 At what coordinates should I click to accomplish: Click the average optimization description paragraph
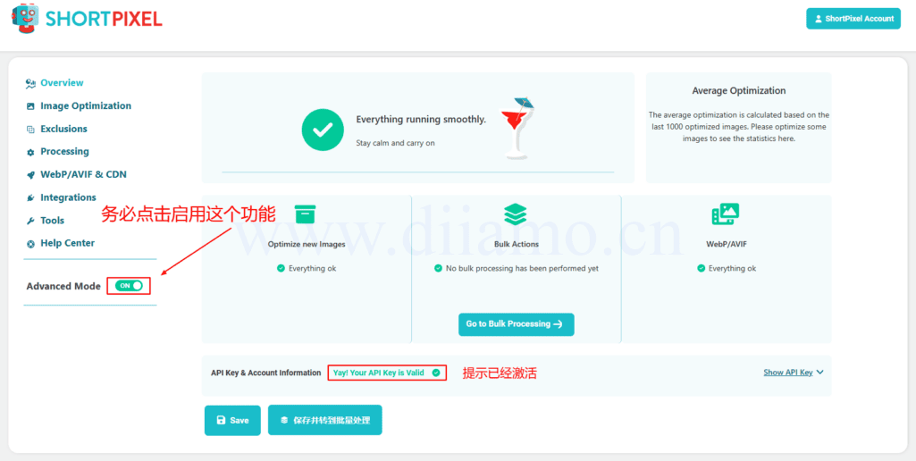pyautogui.click(x=738, y=127)
